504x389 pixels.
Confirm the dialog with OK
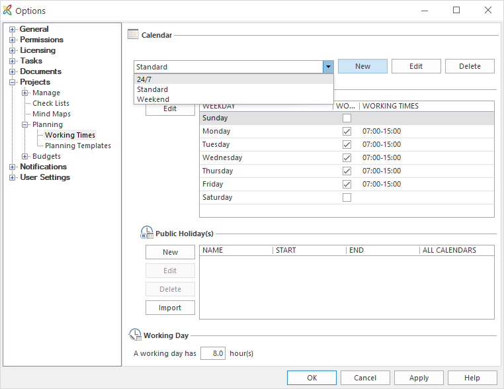312,378
